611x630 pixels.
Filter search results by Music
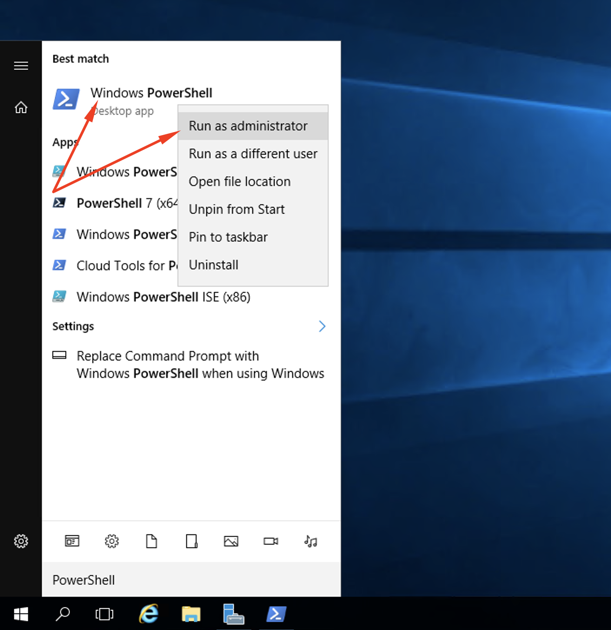(310, 541)
